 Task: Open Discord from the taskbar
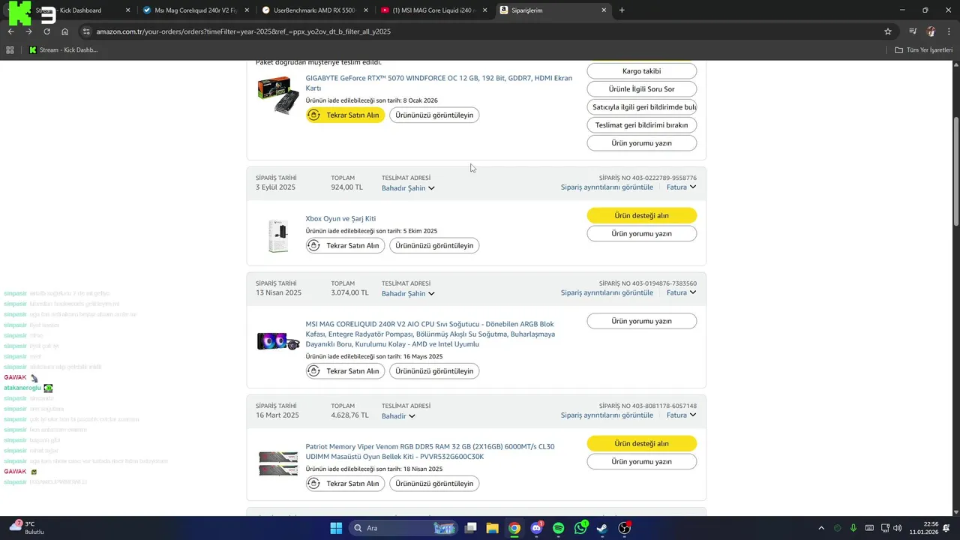537,528
